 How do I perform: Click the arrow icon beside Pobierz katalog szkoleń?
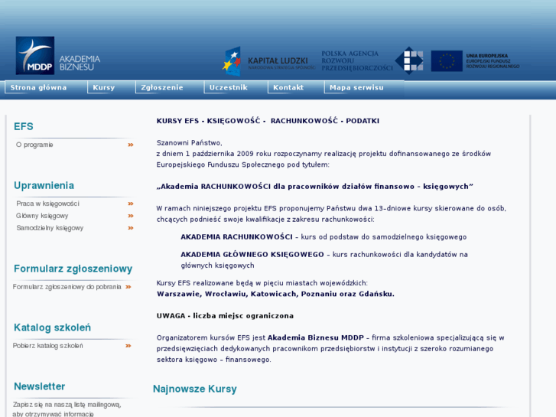coord(128,346)
